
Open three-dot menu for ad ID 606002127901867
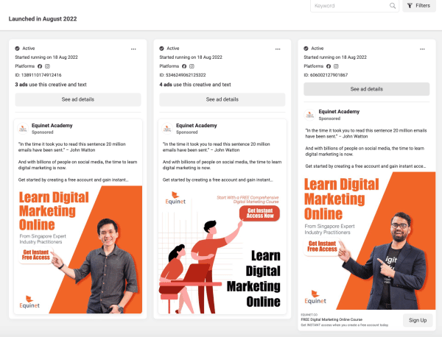[422, 49]
